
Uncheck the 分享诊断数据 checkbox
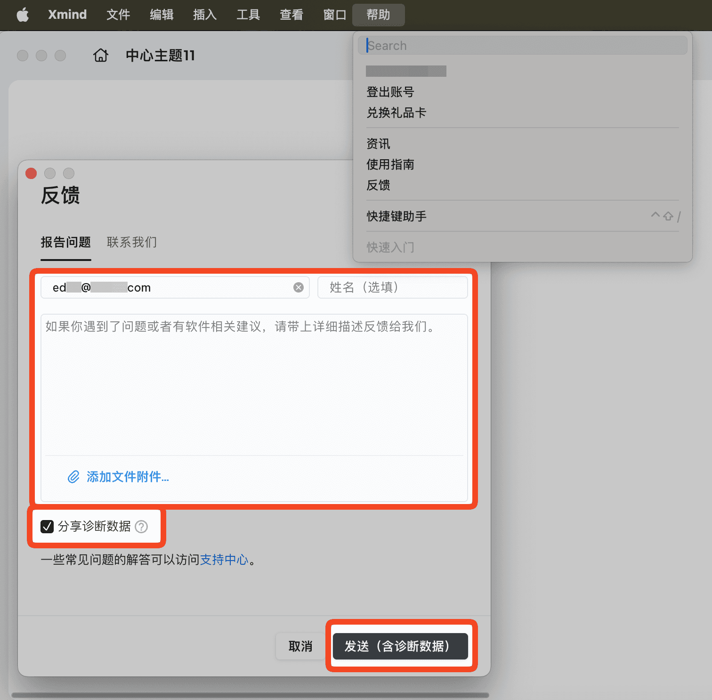click(x=47, y=526)
